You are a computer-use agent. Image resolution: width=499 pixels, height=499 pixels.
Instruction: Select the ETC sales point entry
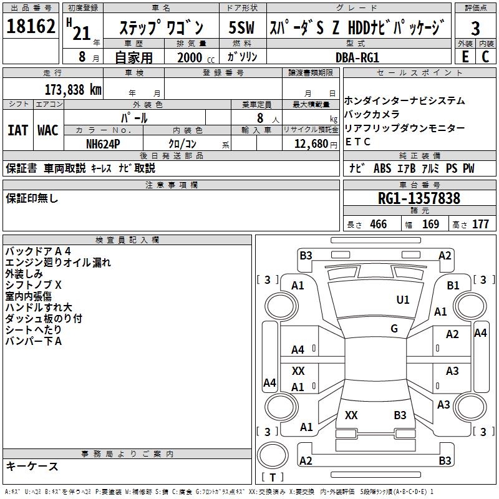click(357, 142)
